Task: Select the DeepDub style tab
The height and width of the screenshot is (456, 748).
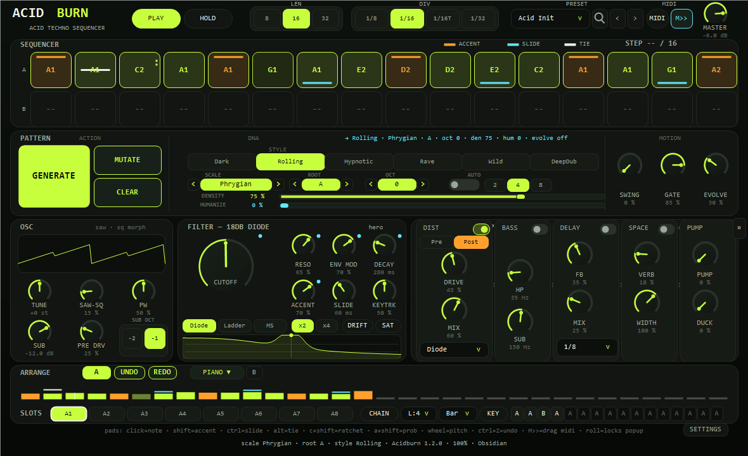Action: [564, 161]
